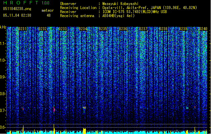Click the Observer label

pyautogui.click(x=68, y=4)
